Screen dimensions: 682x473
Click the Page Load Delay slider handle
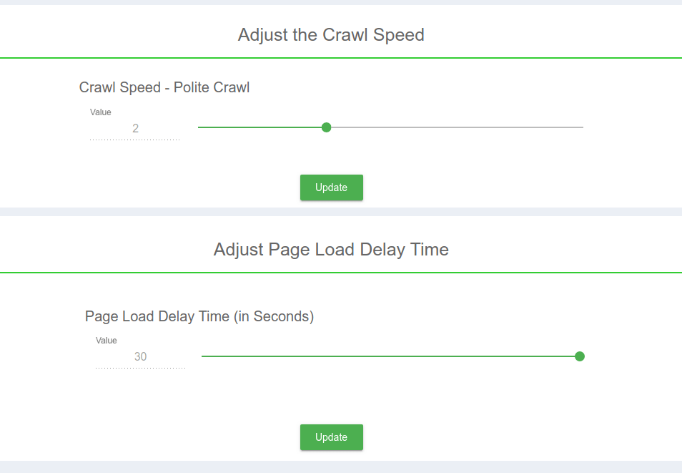pyautogui.click(x=580, y=356)
